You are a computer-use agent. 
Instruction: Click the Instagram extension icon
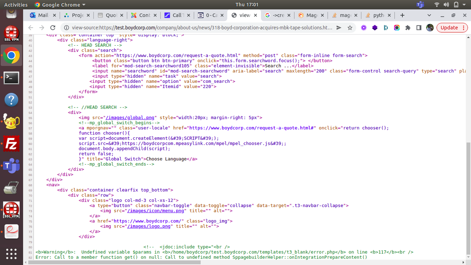(x=397, y=28)
